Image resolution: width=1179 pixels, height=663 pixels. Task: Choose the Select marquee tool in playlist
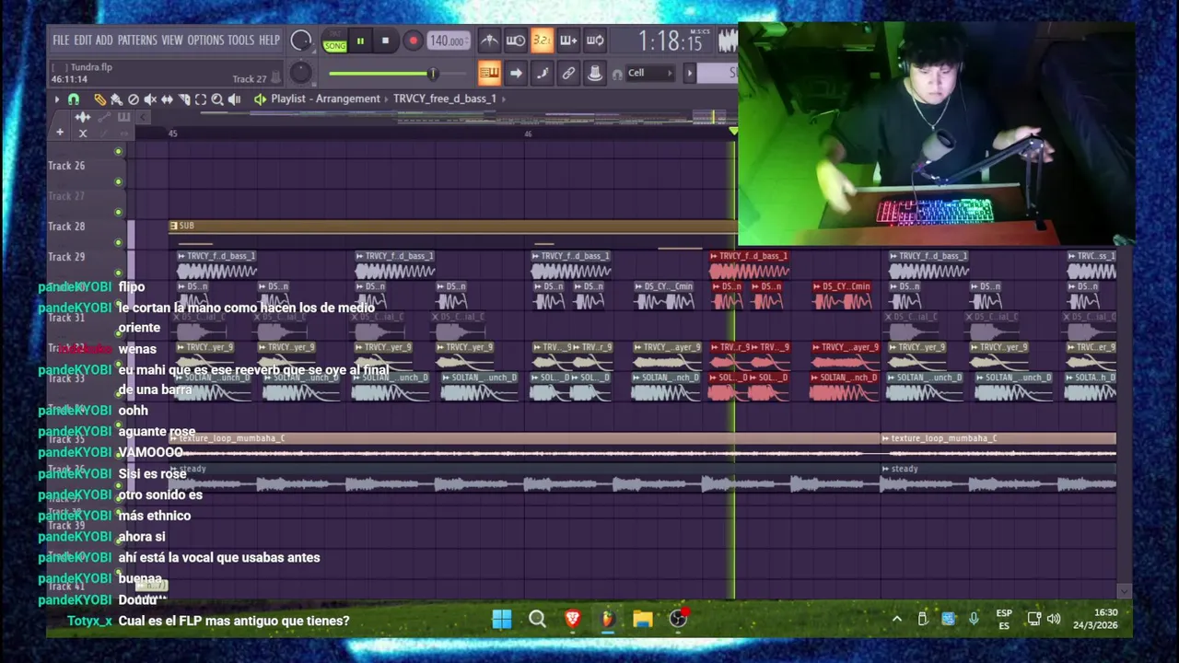pos(201,99)
